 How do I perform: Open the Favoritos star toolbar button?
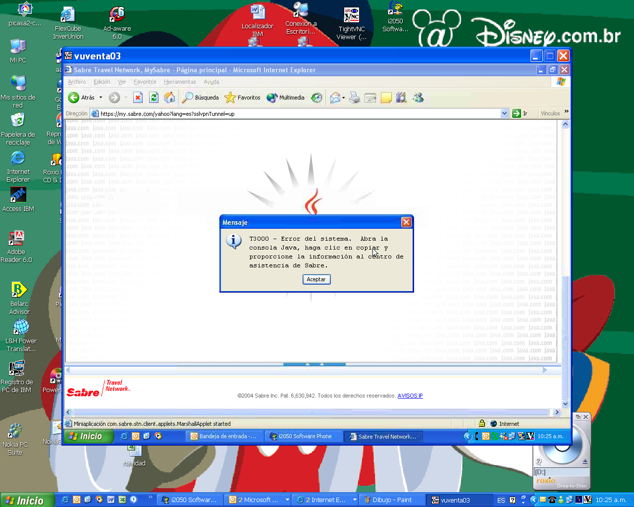[x=242, y=98]
